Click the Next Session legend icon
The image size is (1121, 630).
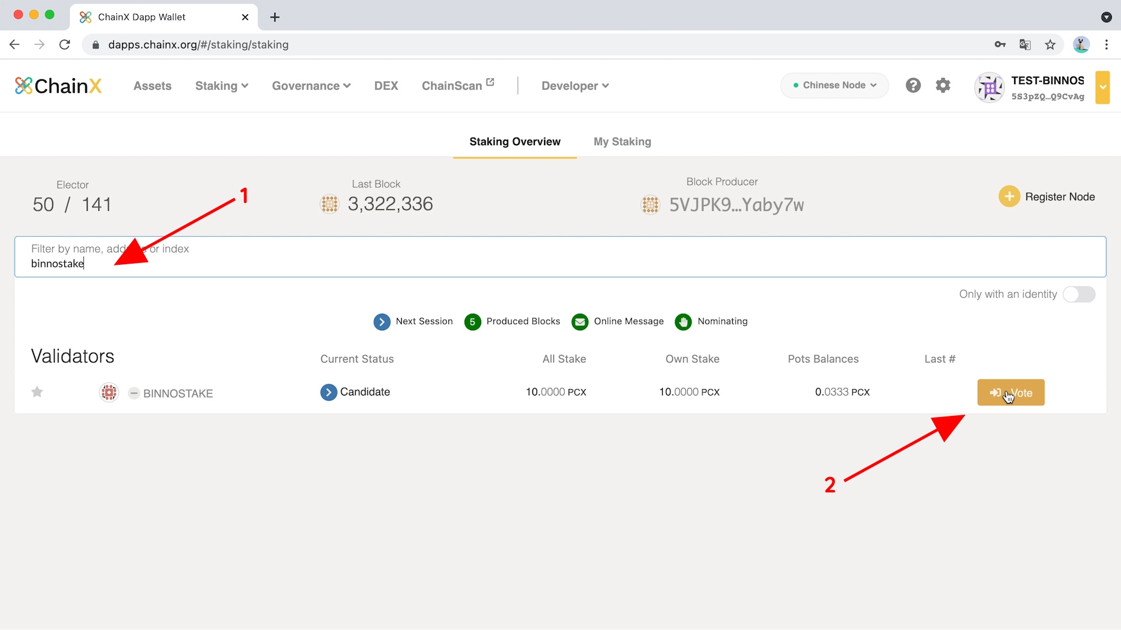pyautogui.click(x=382, y=321)
